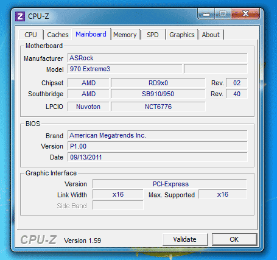Click the Version 1.59 text

click(x=82, y=241)
